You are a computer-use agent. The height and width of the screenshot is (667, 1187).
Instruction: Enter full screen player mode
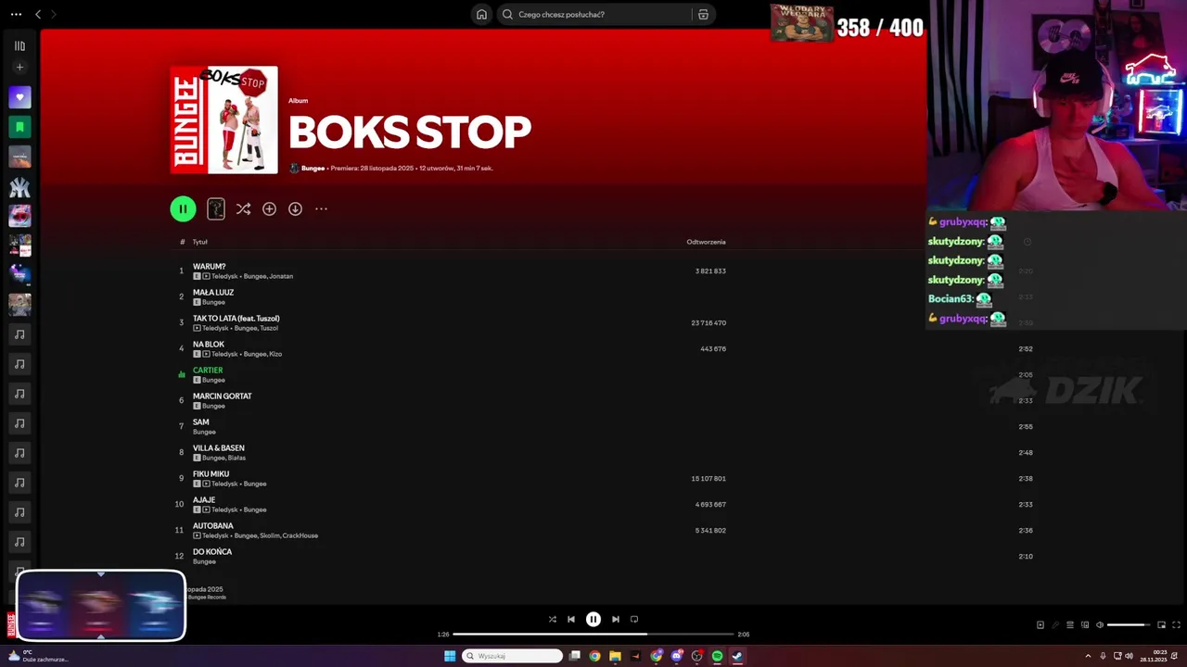click(1176, 625)
